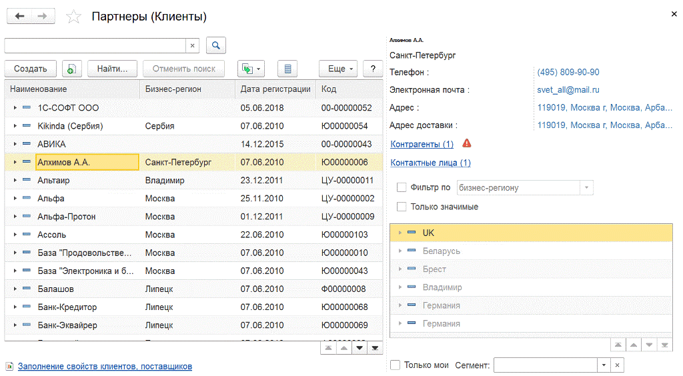
Task: Open the Еще dropdown menu
Action: (340, 69)
